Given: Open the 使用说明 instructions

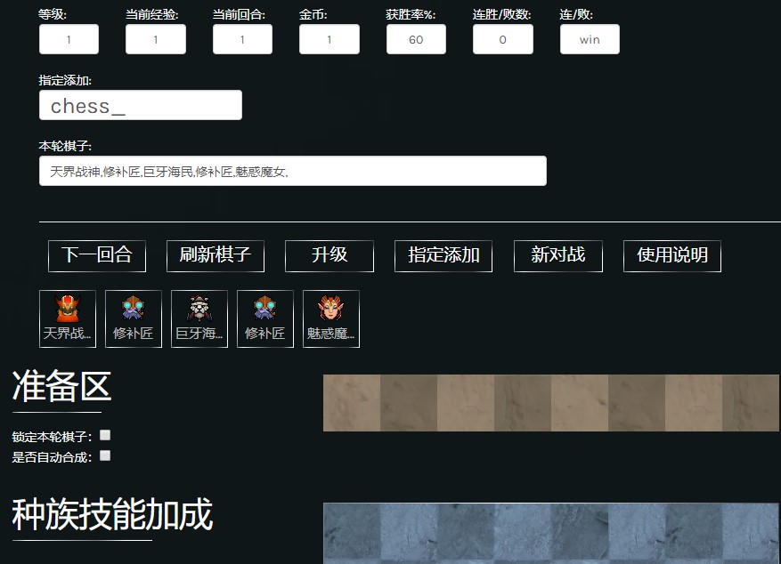Looking at the screenshot, I should (x=674, y=255).
